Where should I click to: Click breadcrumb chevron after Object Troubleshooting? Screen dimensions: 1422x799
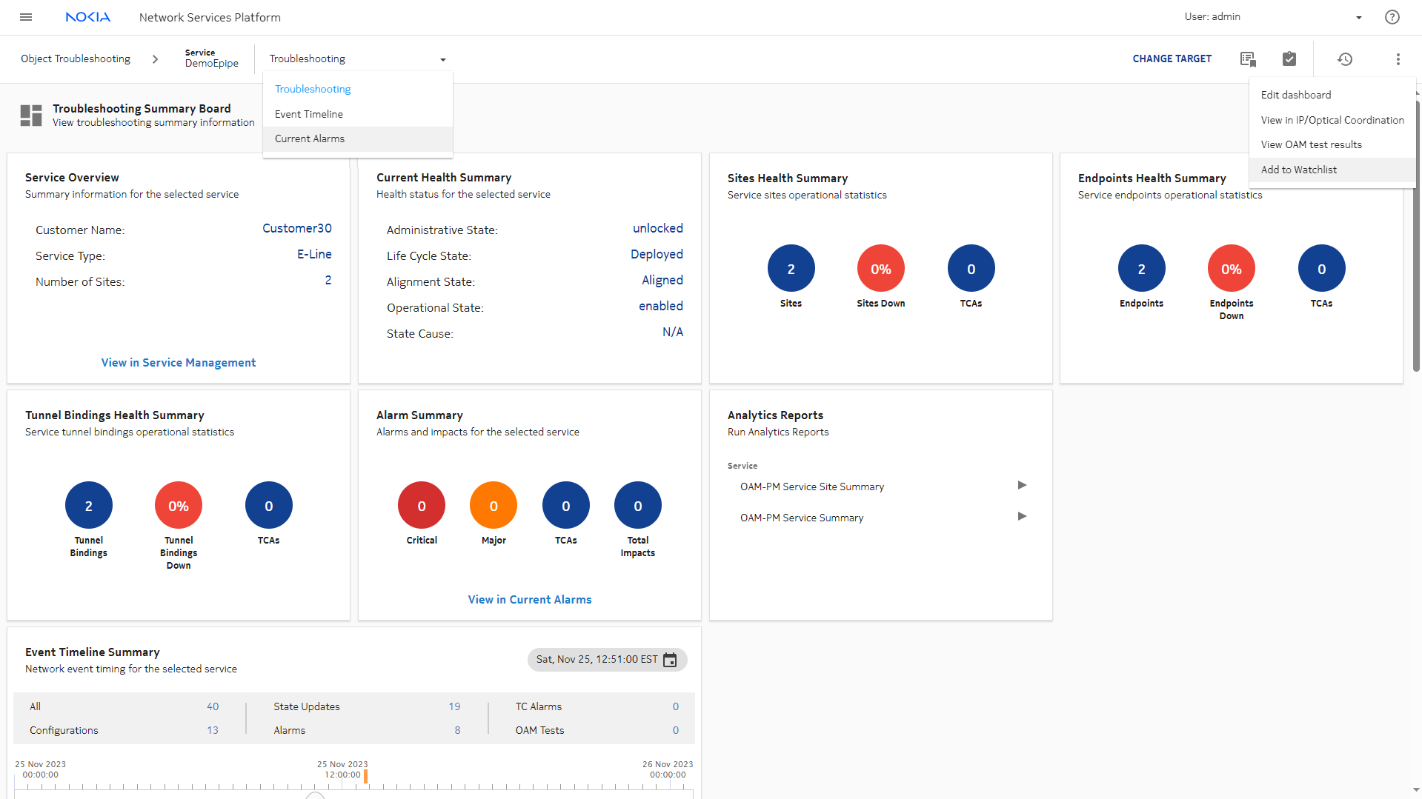[155, 59]
